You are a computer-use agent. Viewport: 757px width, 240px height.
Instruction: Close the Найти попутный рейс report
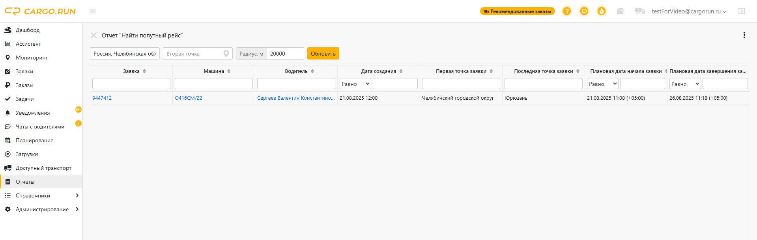(x=93, y=35)
